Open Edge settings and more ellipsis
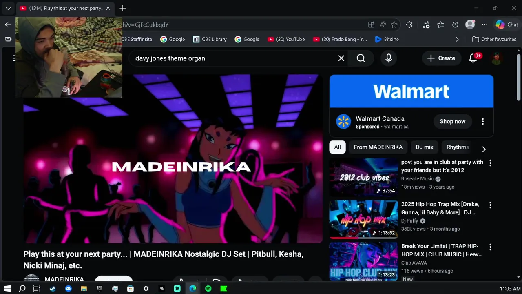Viewport: 522px width, 294px height. point(484,24)
